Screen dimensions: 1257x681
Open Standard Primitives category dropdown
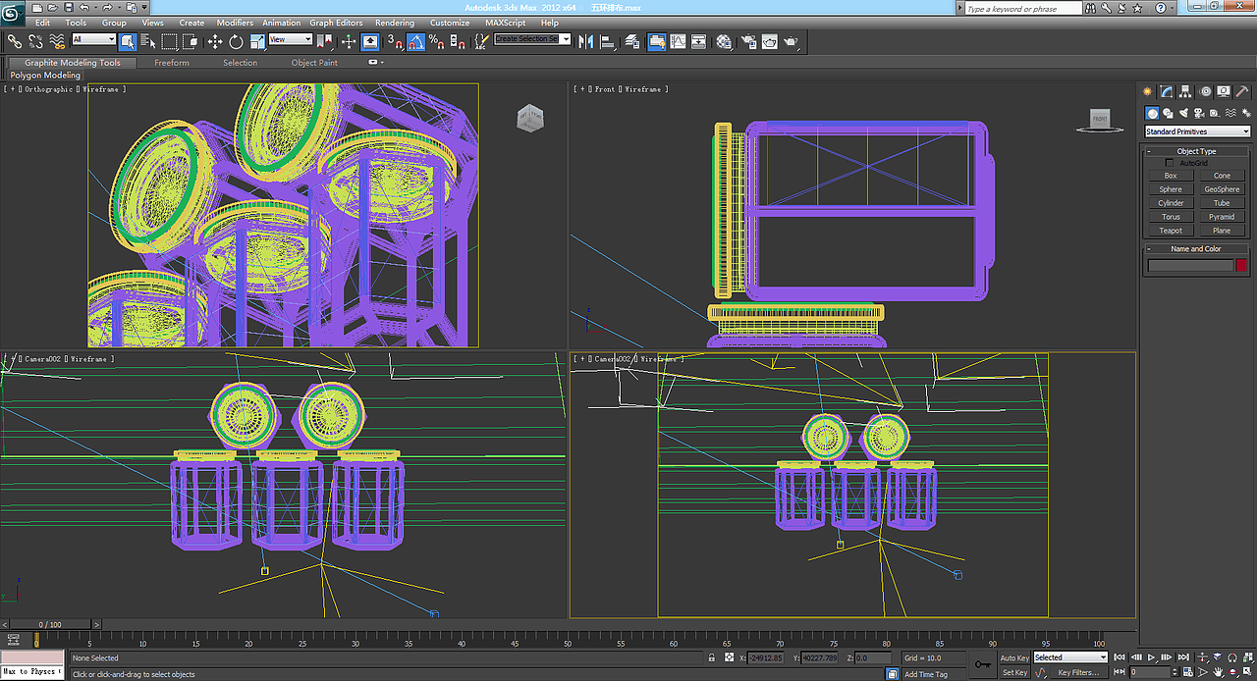pyautogui.click(x=1198, y=131)
